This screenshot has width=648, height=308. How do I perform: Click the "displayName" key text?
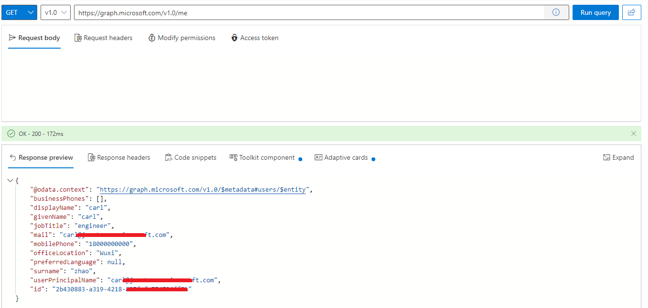click(54, 208)
